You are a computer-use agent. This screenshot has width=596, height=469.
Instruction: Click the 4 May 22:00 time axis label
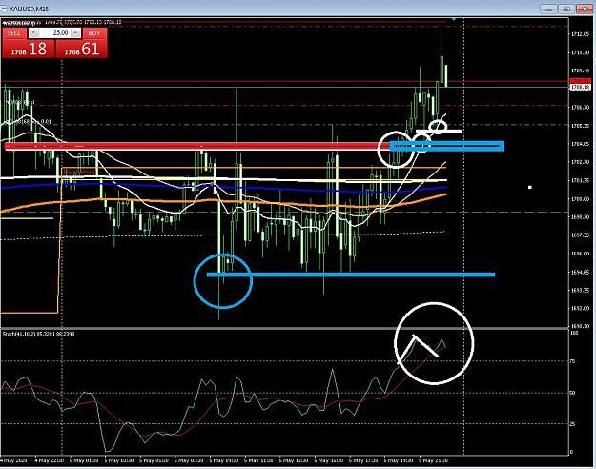48,460
